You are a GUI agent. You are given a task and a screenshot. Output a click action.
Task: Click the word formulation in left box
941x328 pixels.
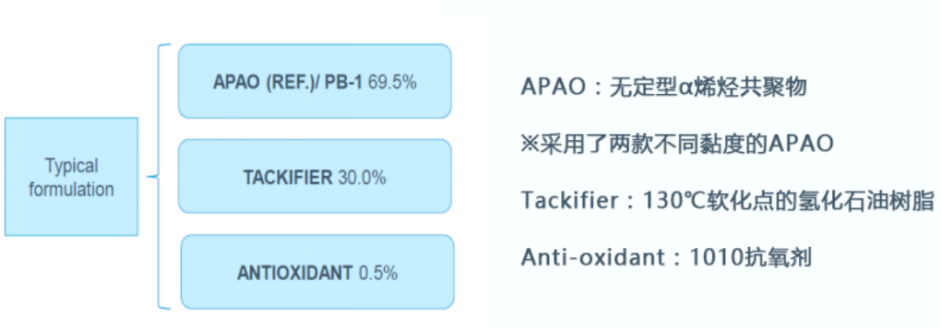pyautogui.click(x=71, y=190)
